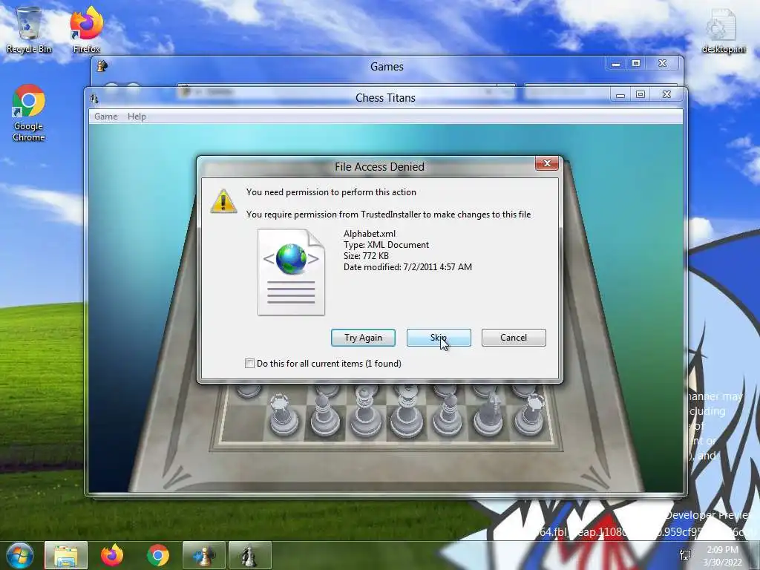Click the Alphabet.xml file icon
This screenshot has width=760, height=570.
click(291, 272)
